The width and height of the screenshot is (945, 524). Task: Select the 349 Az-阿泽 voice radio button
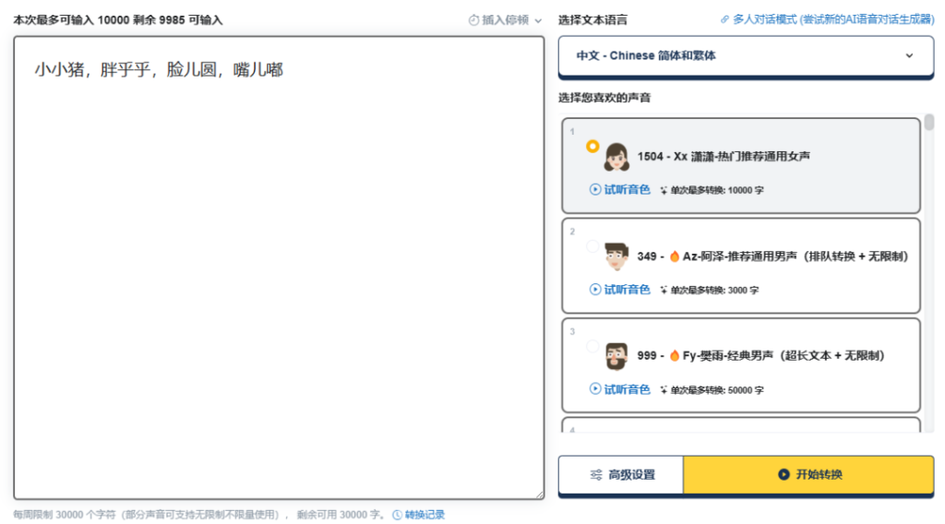592,246
